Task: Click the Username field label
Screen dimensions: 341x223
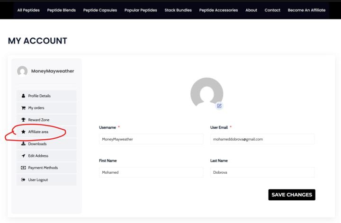Action: tap(108, 127)
